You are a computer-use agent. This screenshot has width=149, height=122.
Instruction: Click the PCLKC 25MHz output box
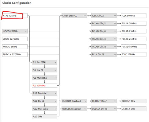pos(134,39)
